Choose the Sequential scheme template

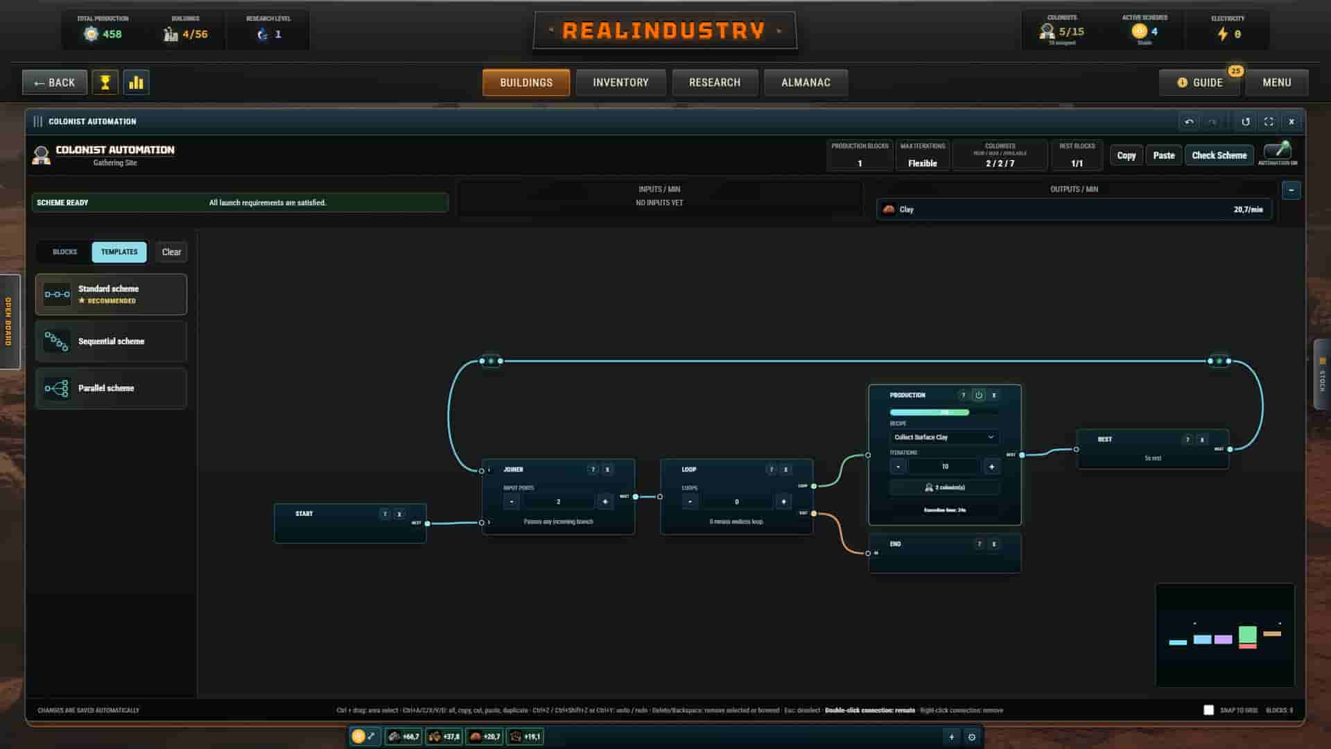pyautogui.click(x=111, y=341)
